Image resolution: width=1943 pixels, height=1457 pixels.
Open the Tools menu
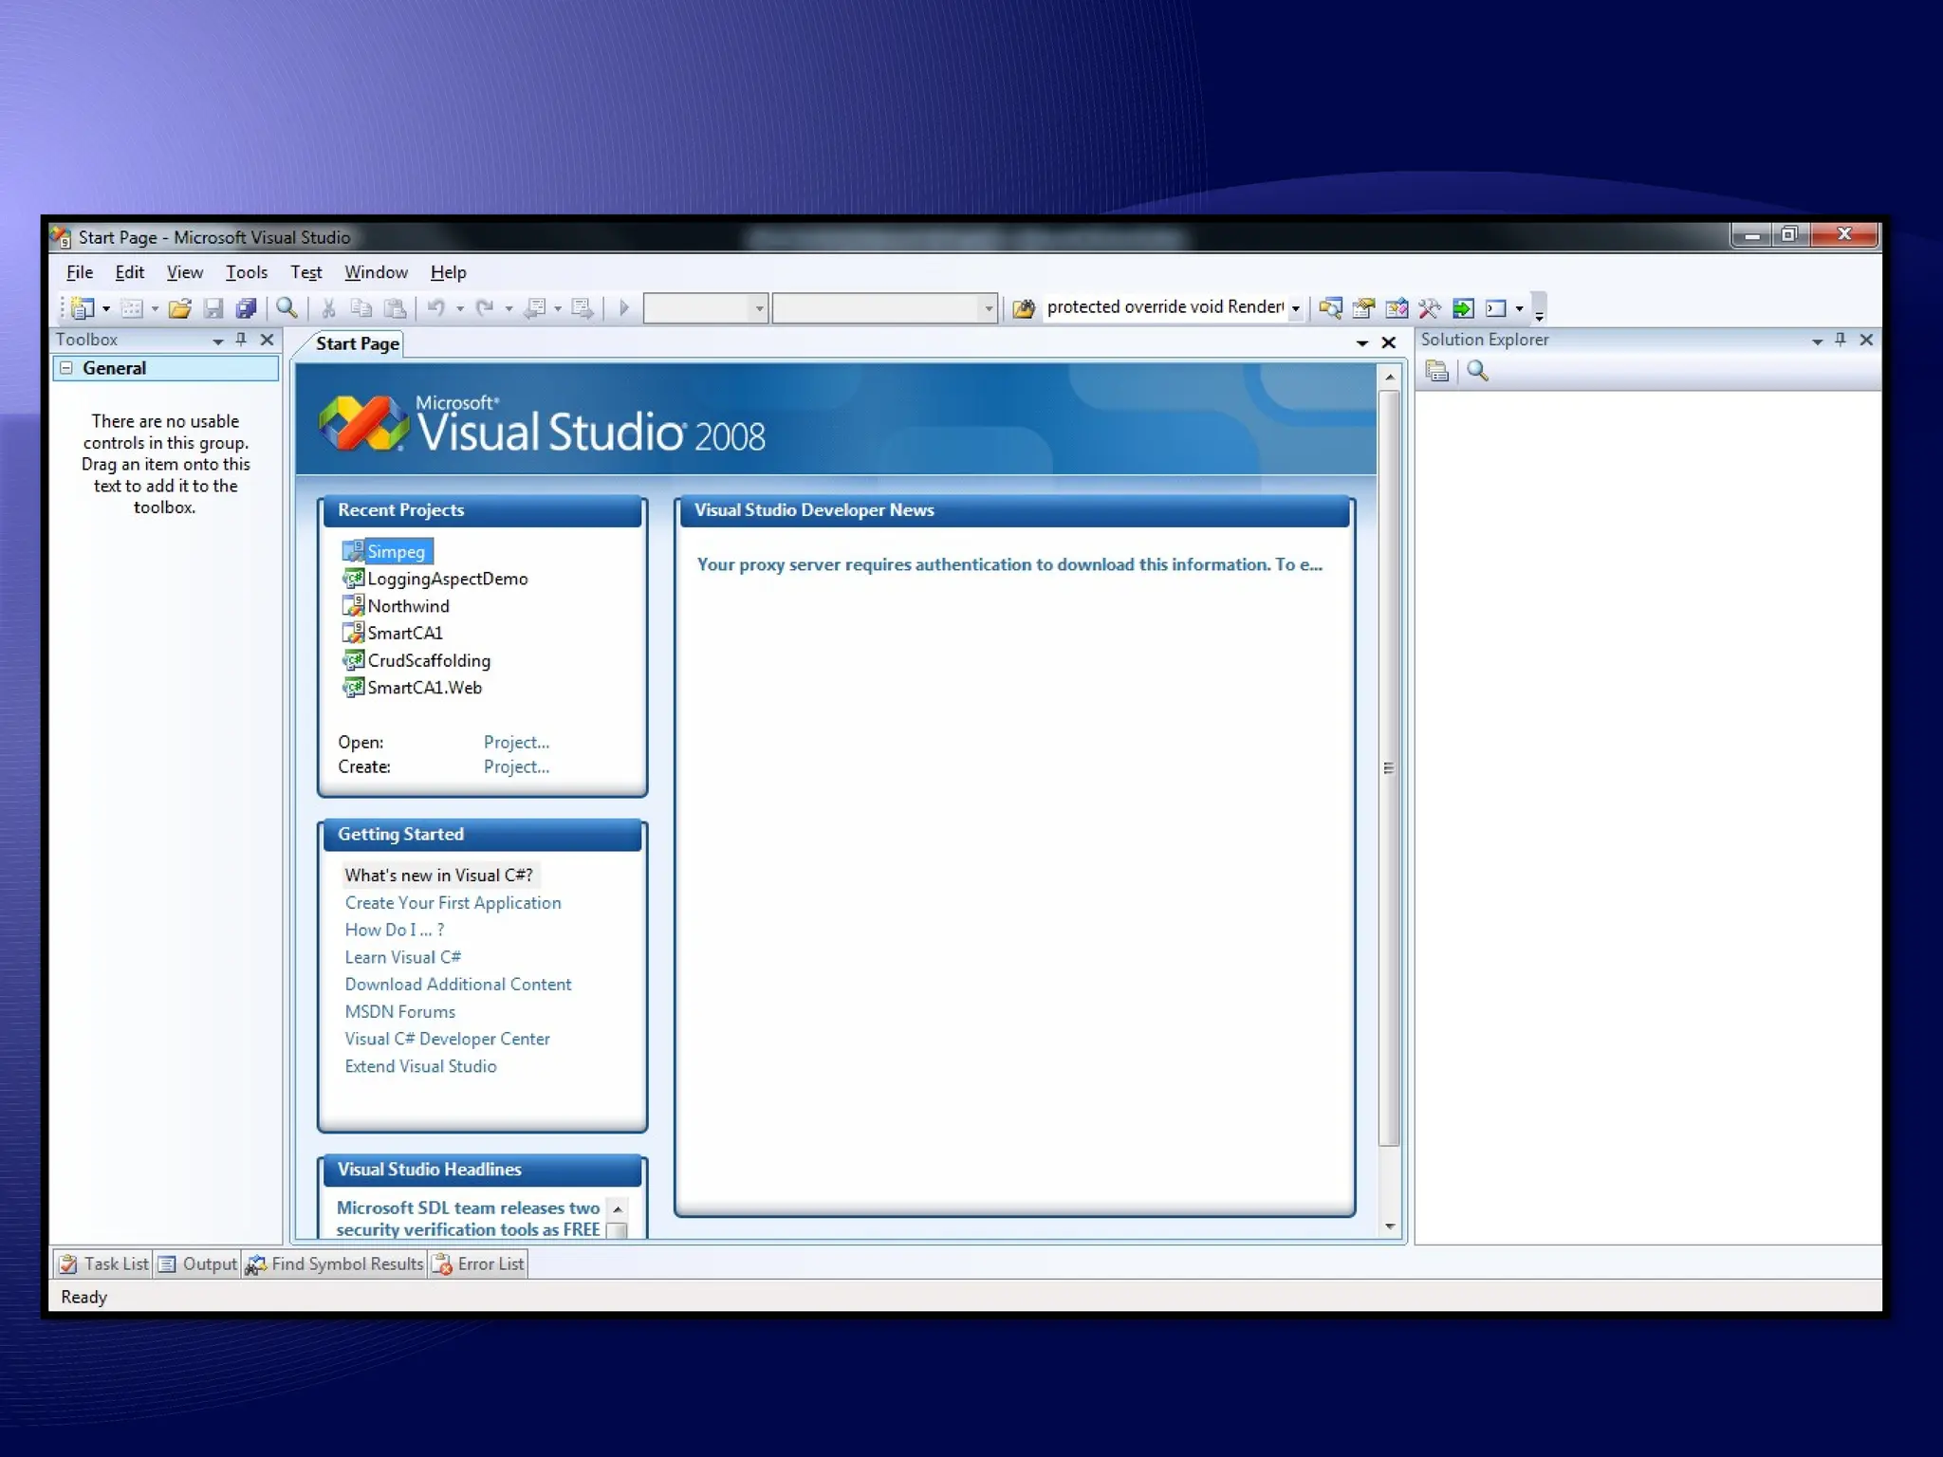point(246,273)
